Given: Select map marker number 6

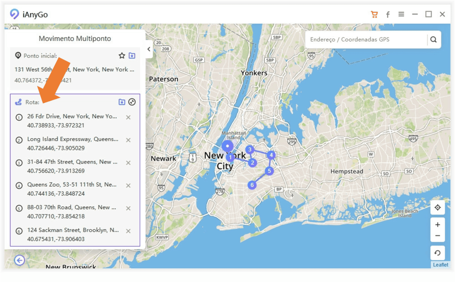Looking at the screenshot, I should click(252, 185).
